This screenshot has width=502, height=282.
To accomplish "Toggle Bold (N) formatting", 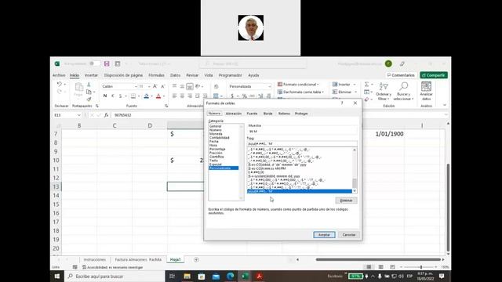I will point(105,96).
